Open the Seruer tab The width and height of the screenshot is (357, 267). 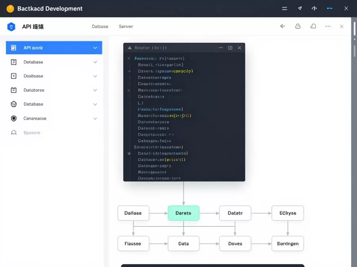pos(126,27)
